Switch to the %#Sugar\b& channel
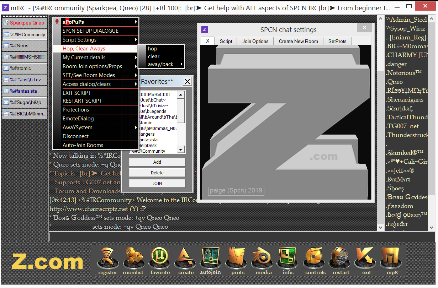The height and width of the screenshot is (288, 438). [x=25, y=102]
